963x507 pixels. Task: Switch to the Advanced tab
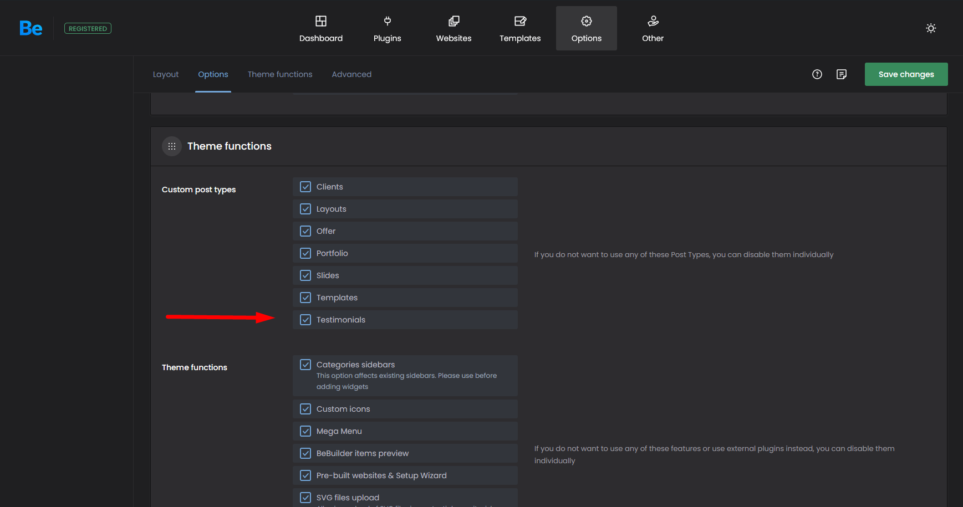351,74
